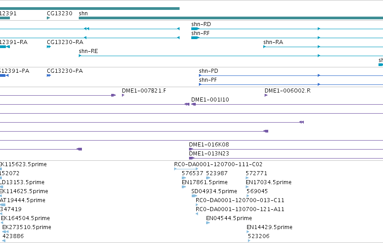
Task: Click the DME1-006O02.R clone marker
Action: pyautogui.click(x=266, y=95)
